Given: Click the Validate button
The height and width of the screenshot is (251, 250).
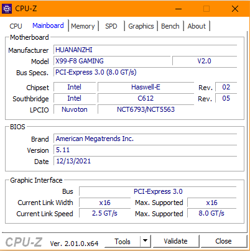Looking at the screenshot, I should (175, 241).
